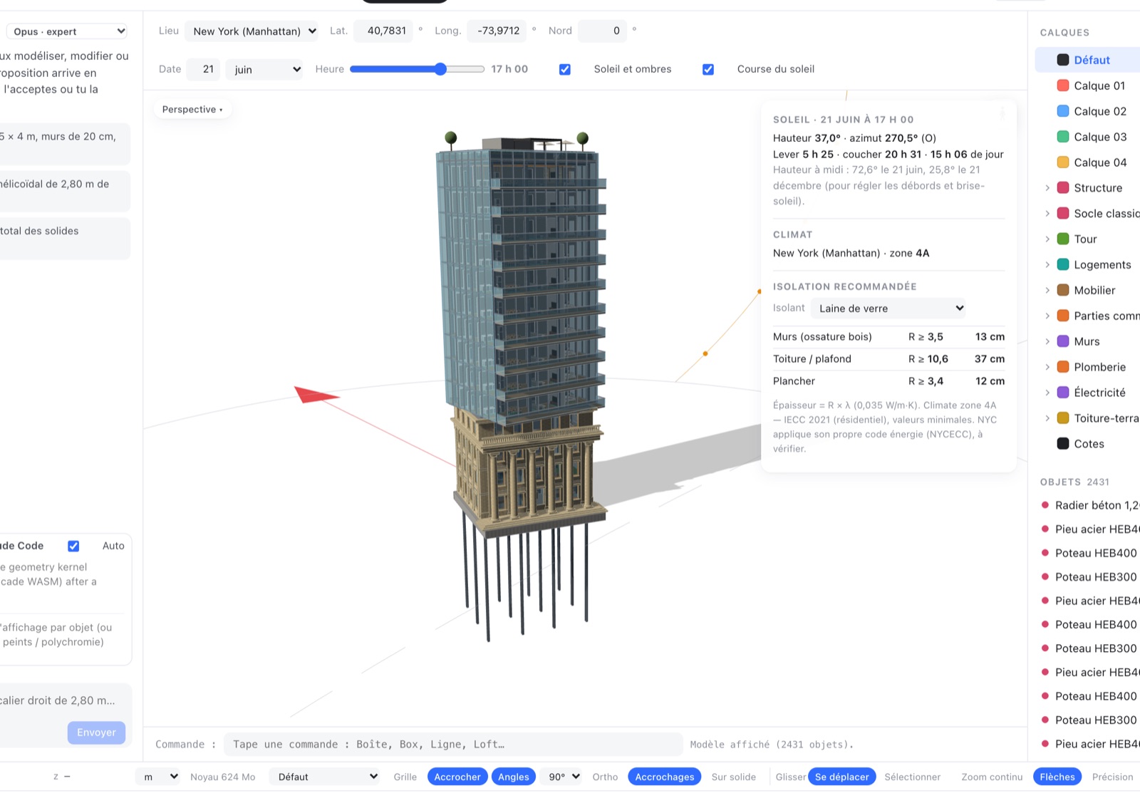The height and width of the screenshot is (793, 1140).
Task: Toggle the Précision option
Action: point(1112,777)
